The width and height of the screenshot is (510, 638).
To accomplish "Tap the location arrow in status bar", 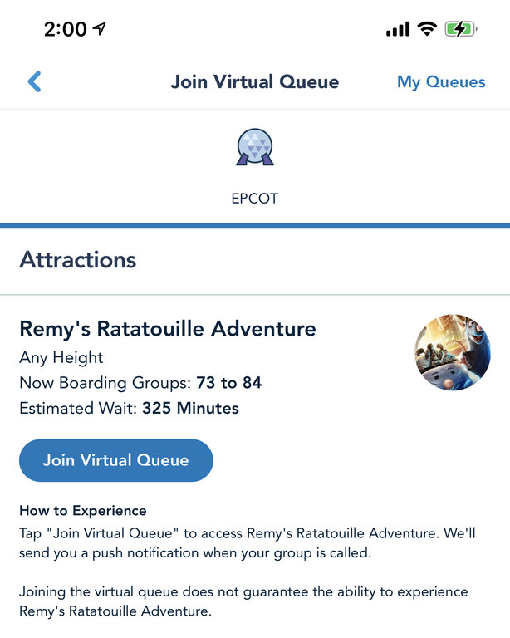I will [x=100, y=29].
